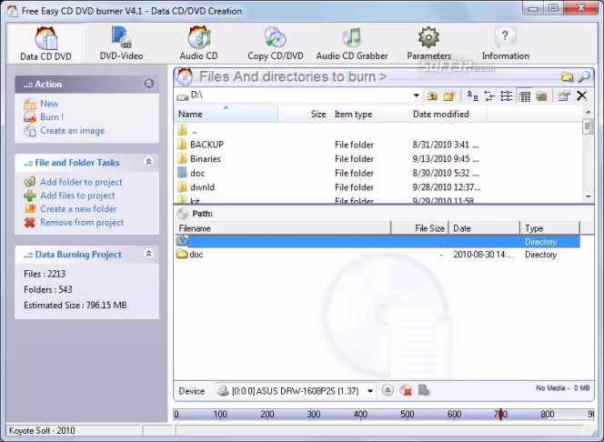Click the Create an image disc icon
This screenshot has width=604, height=442.
pyautogui.click(x=30, y=131)
